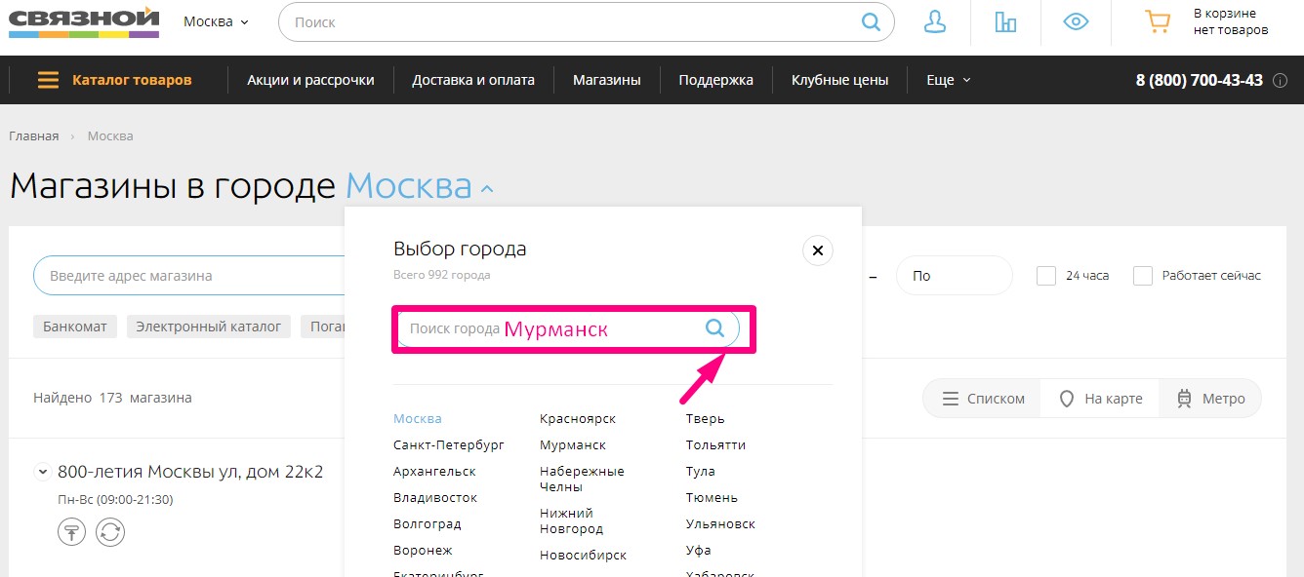The image size is (1304, 577).
Task: Choose Тольятти from city list
Action: pos(715,444)
